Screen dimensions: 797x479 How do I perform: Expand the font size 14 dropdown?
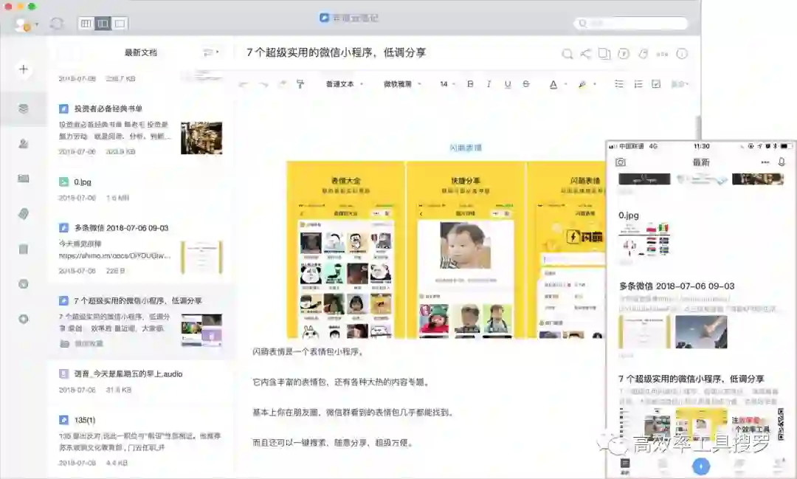coord(447,84)
